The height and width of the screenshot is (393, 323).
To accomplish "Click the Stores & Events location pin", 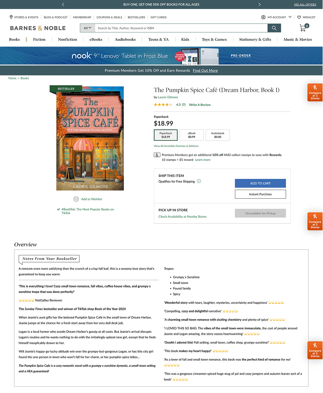I will point(11,17).
